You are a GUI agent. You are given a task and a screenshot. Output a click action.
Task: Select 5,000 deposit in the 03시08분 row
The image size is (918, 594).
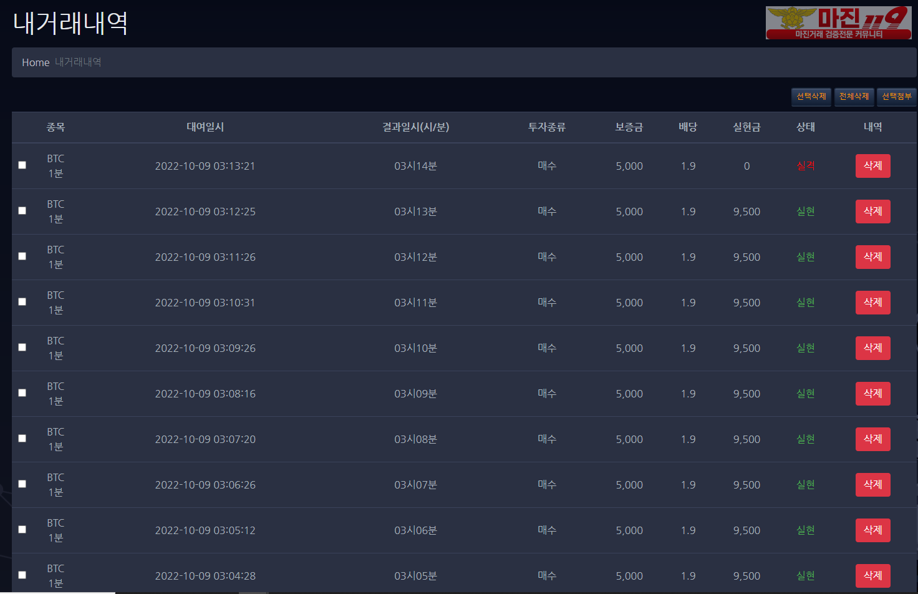click(x=629, y=439)
